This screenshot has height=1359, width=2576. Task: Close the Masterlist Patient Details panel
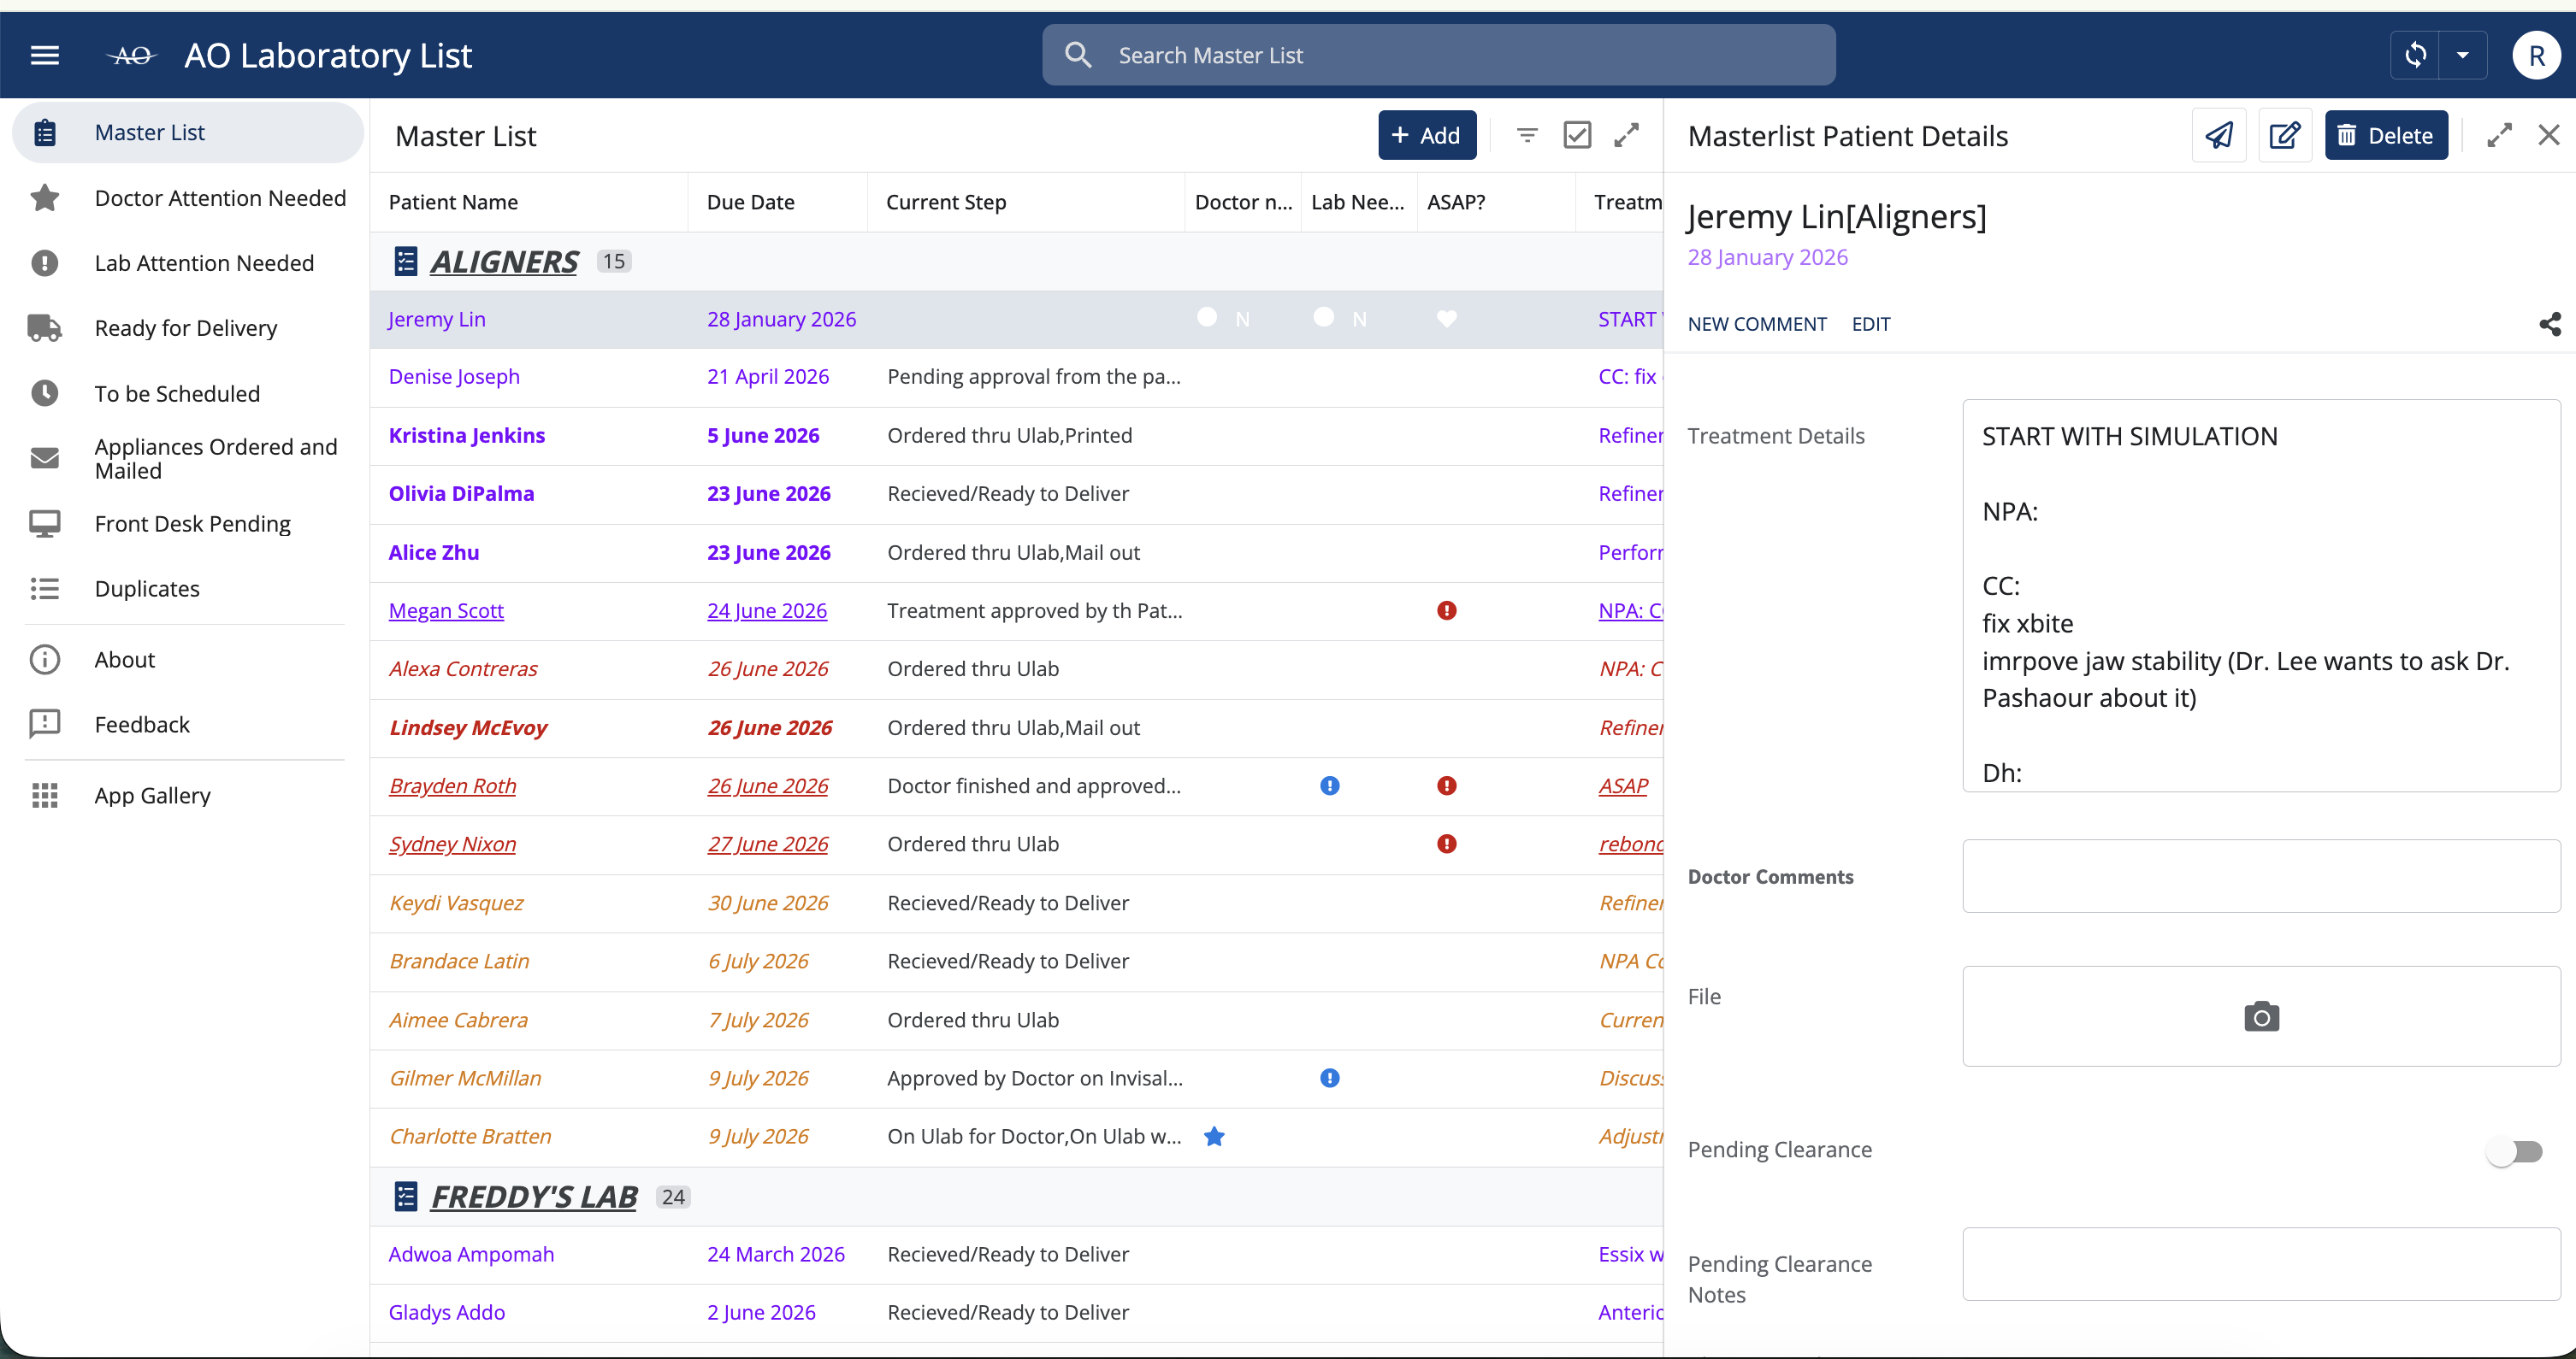pyautogui.click(x=2549, y=135)
